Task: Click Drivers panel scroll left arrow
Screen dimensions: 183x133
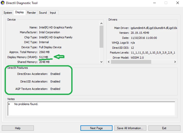Action: [x=109, y=62]
